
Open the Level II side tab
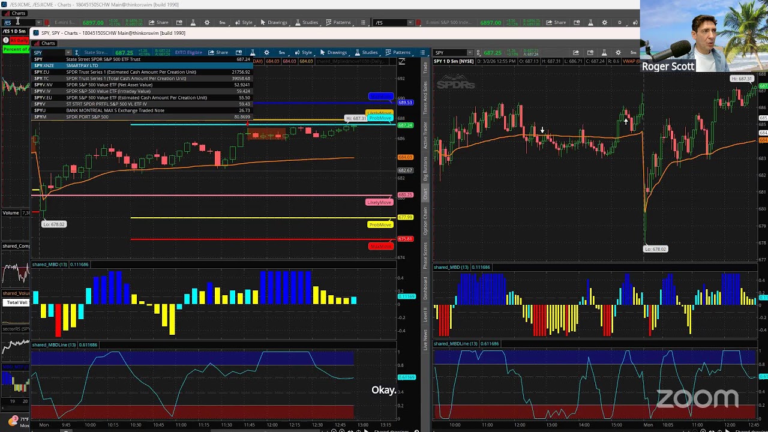point(425,314)
